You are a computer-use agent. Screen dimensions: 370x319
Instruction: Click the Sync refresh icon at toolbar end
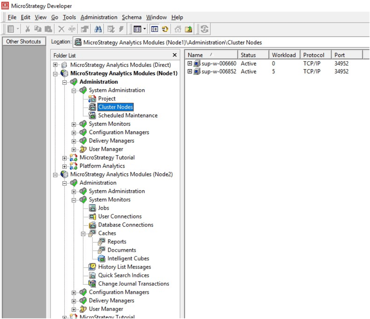click(x=204, y=29)
